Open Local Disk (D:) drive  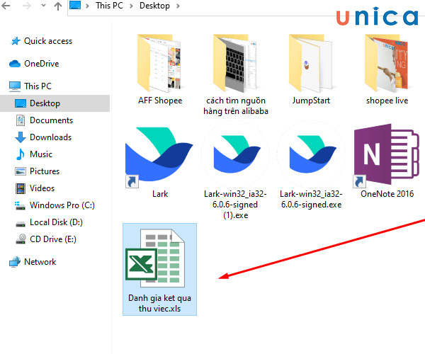(56, 222)
